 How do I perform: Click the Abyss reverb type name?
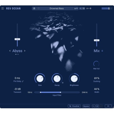tap(17, 51)
